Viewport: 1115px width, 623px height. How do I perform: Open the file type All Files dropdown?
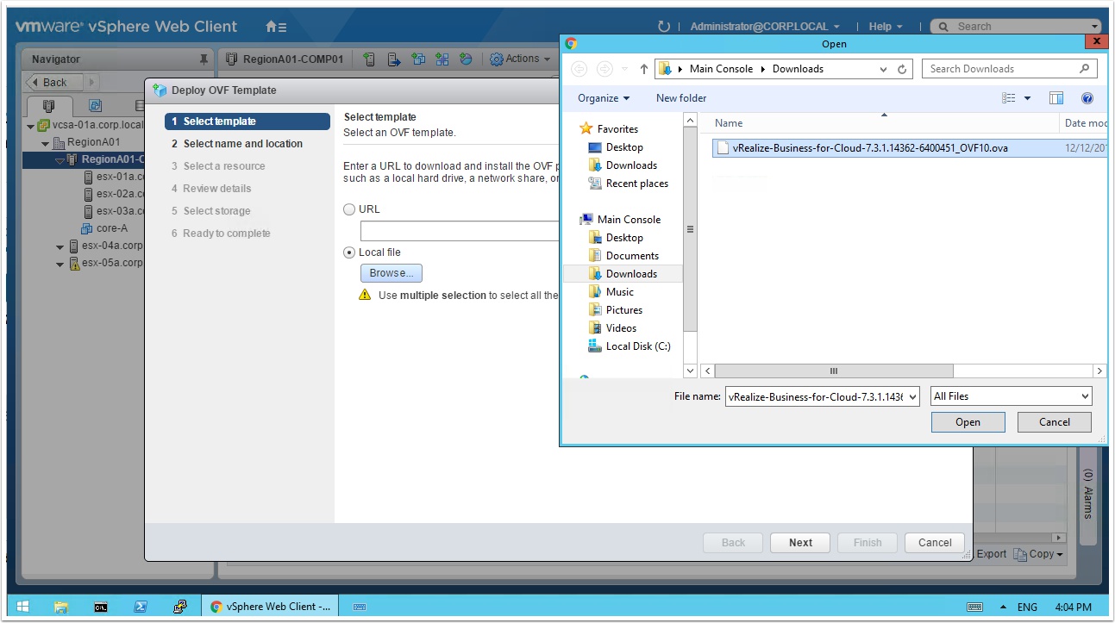click(1011, 396)
